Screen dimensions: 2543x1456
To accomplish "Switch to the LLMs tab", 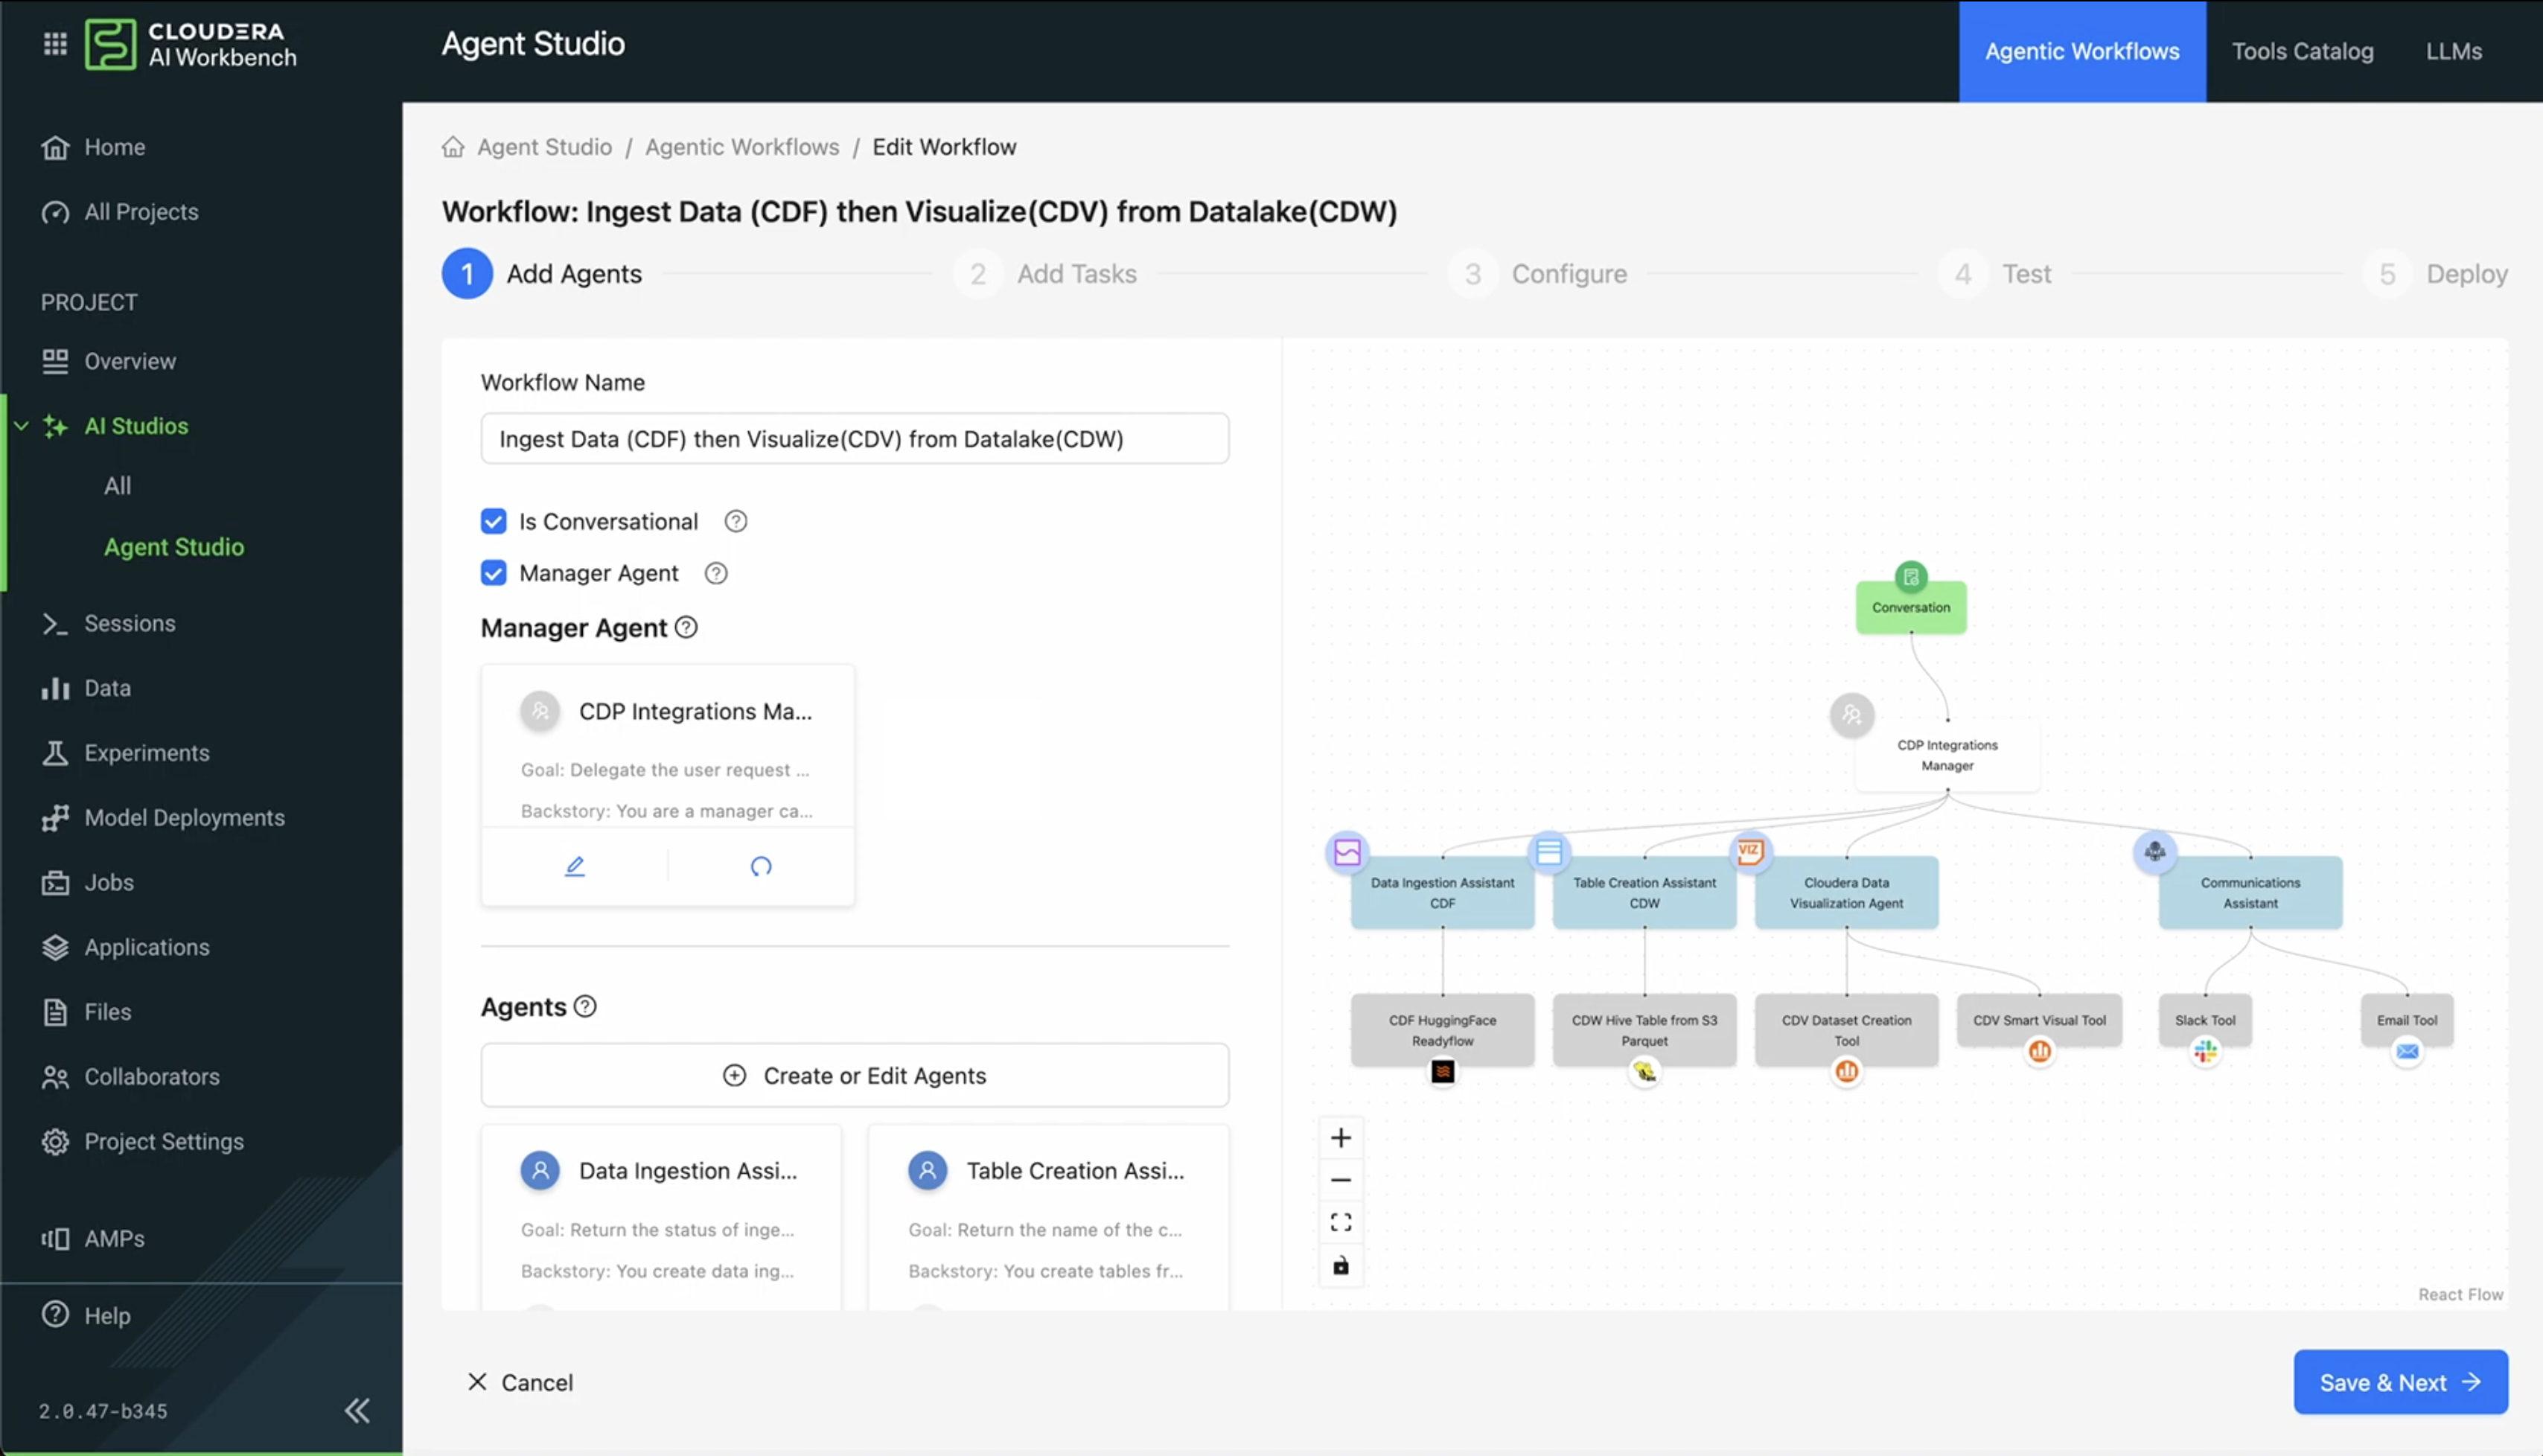I will (x=2453, y=51).
